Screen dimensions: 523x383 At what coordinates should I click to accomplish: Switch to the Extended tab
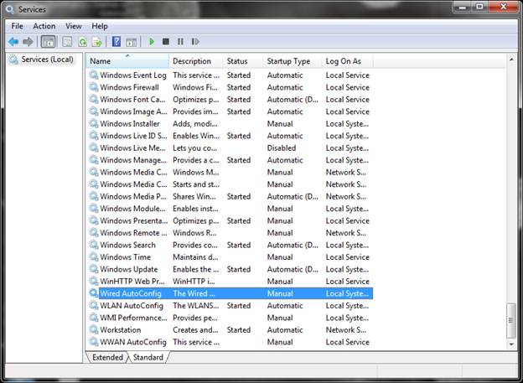[x=107, y=357]
